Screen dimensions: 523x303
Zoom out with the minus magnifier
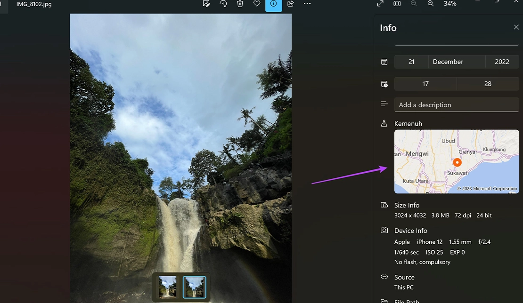[414, 4]
